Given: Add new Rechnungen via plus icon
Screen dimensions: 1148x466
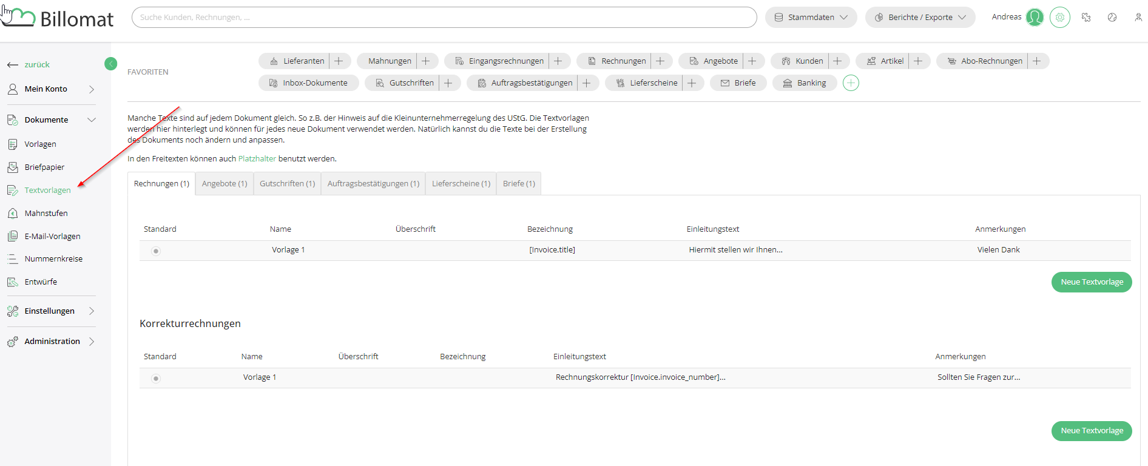Looking at the screenshot, I should point(660,61).
